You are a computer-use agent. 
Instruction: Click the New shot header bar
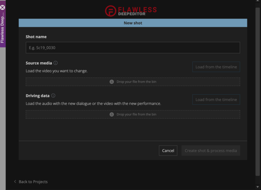(133, 23)
